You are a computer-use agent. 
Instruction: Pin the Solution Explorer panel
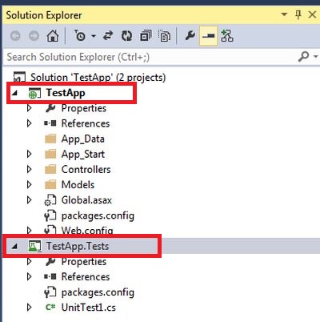[298, 14]
